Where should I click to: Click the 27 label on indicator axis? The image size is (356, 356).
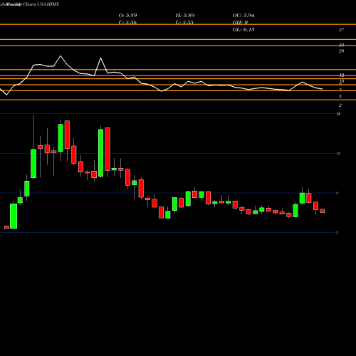(x=341, y=30)
